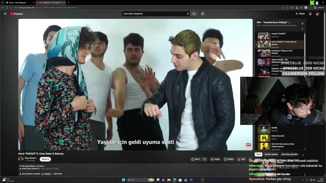This screenshot has width=326, height=183.
Task: Open Kaya Giray channel avatar
Action: (x=21, y=159)
